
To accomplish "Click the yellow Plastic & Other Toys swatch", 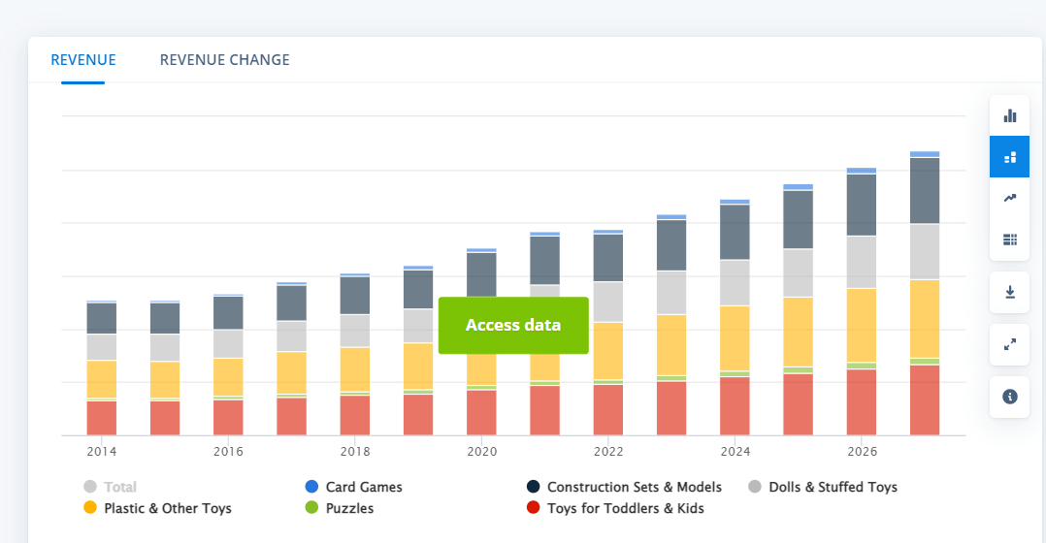I will [x=90, y=508].
